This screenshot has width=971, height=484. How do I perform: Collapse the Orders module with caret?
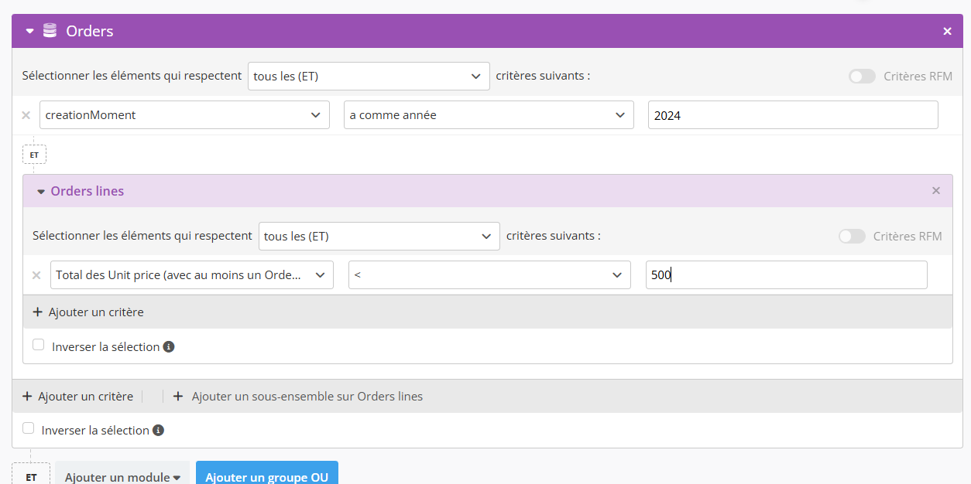pyautogui.click(x=30, y=32)
